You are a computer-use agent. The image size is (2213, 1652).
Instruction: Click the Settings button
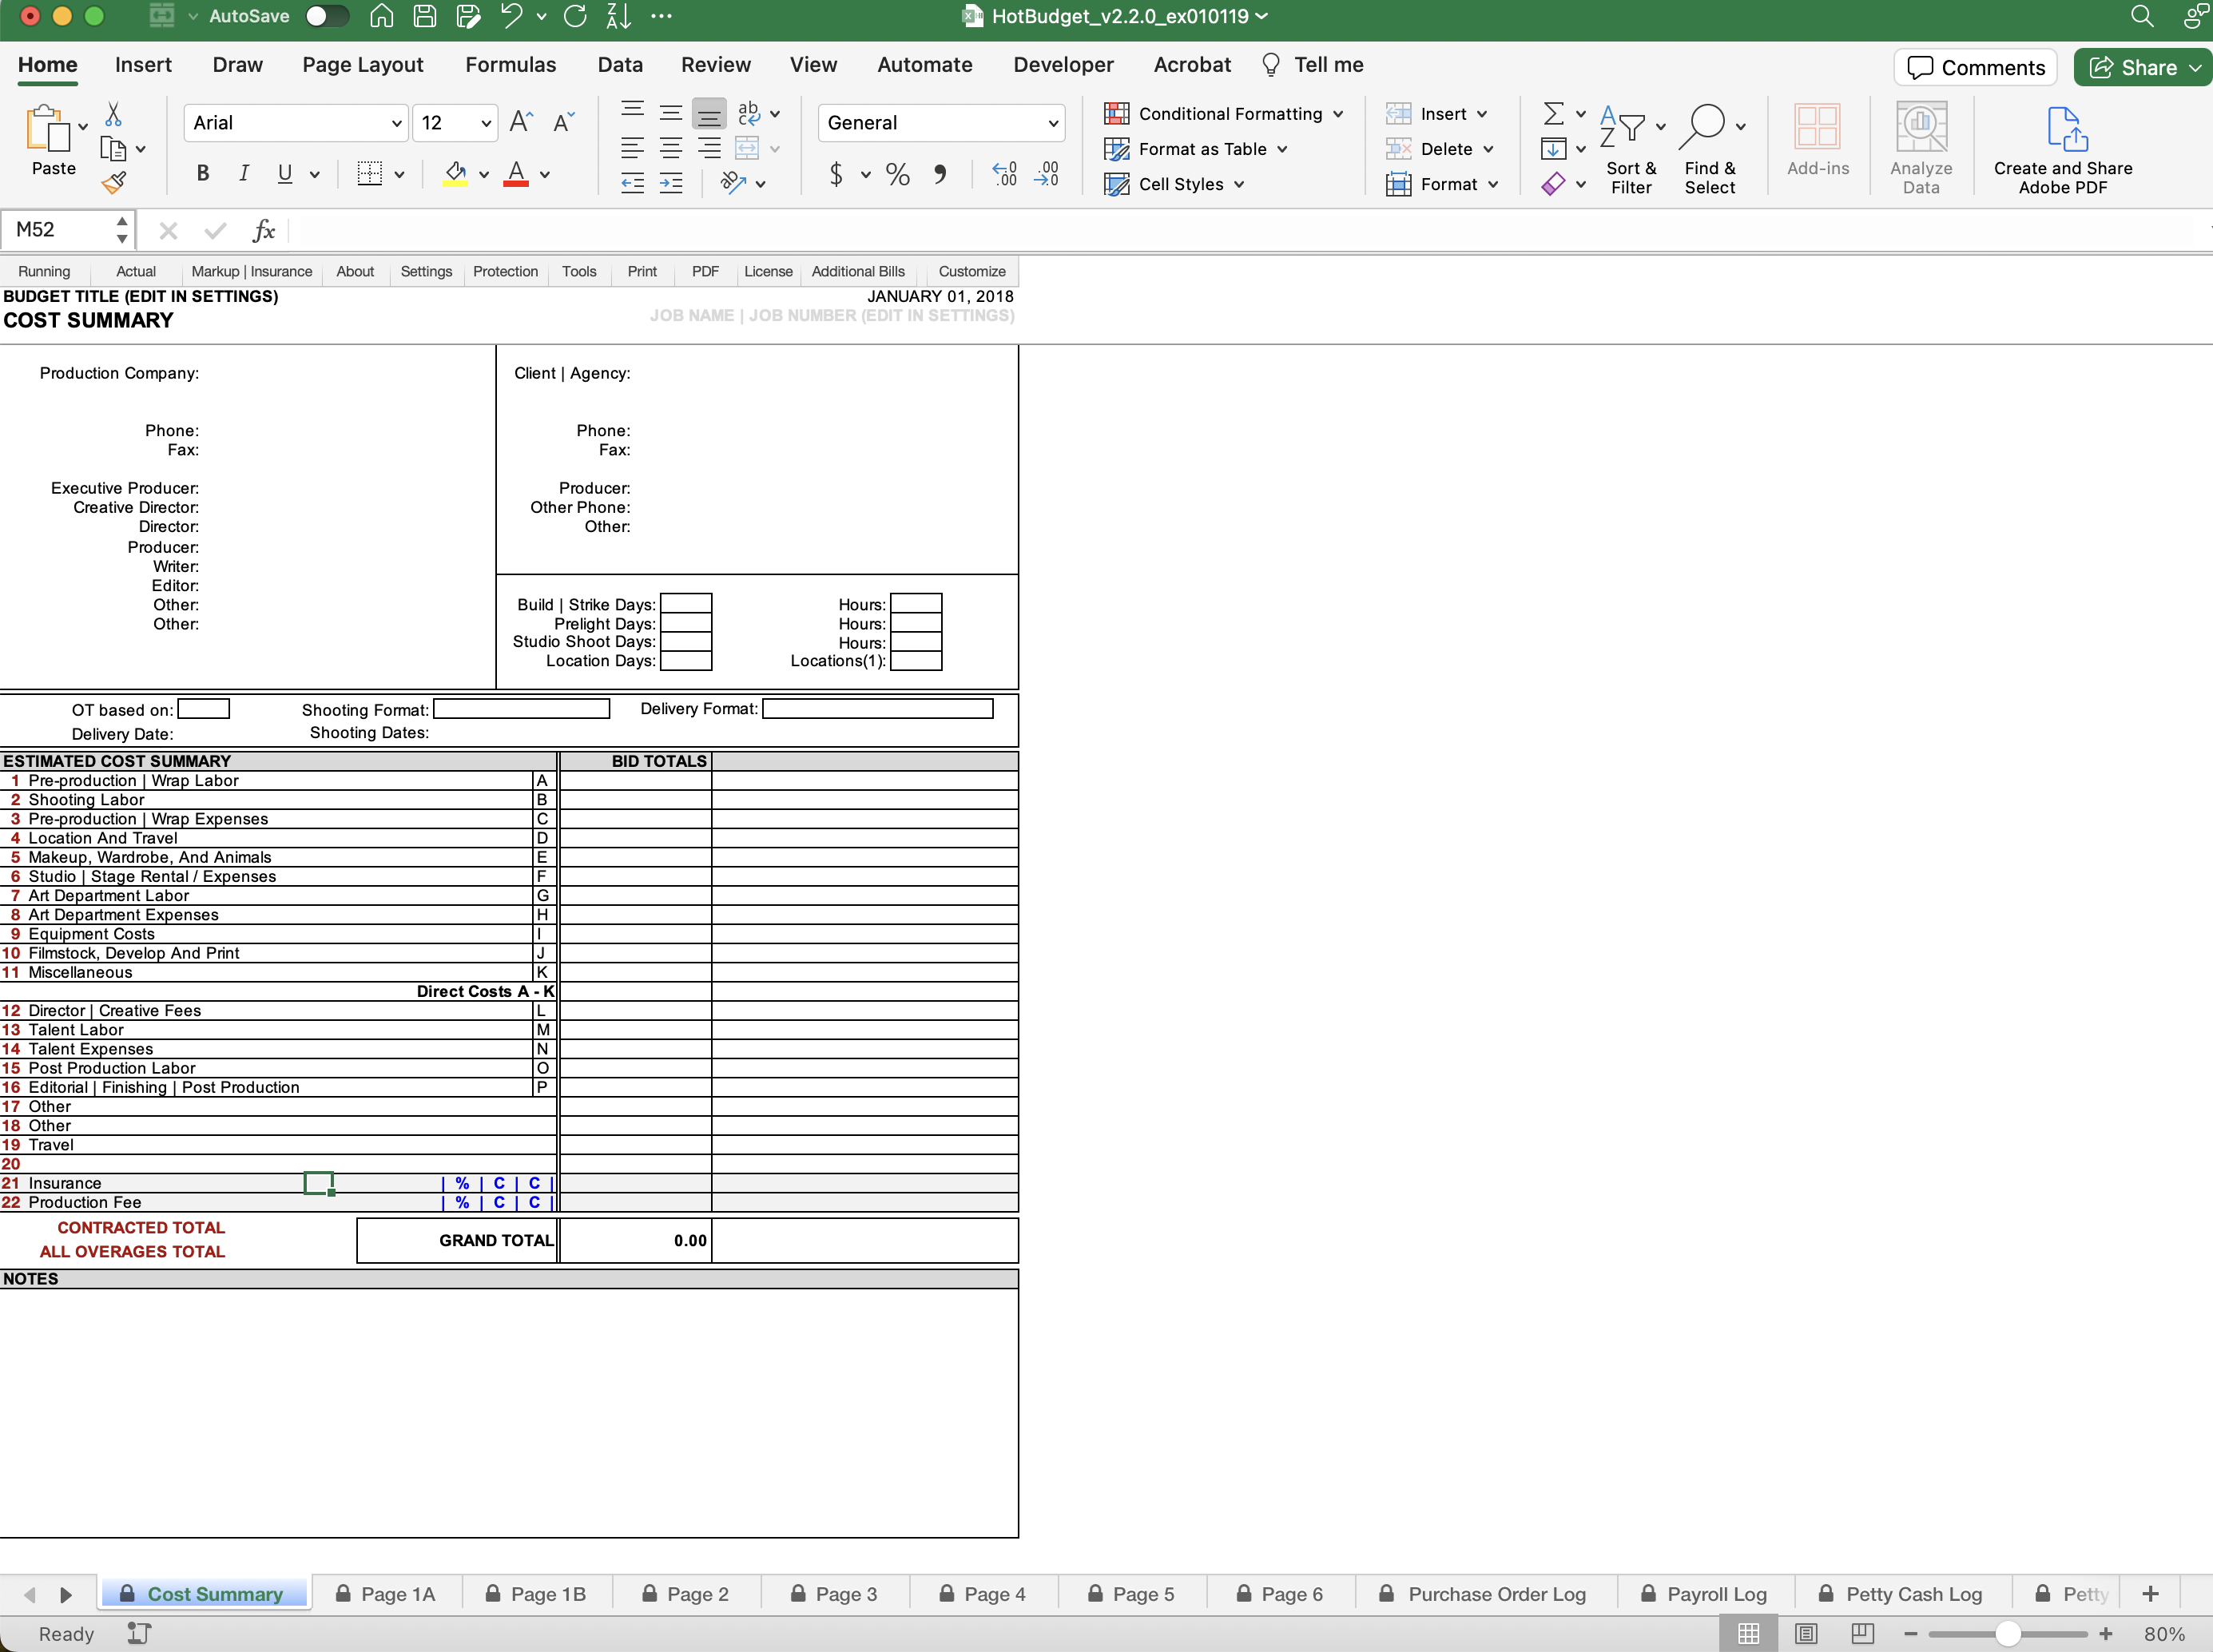(x=426, y=271)
